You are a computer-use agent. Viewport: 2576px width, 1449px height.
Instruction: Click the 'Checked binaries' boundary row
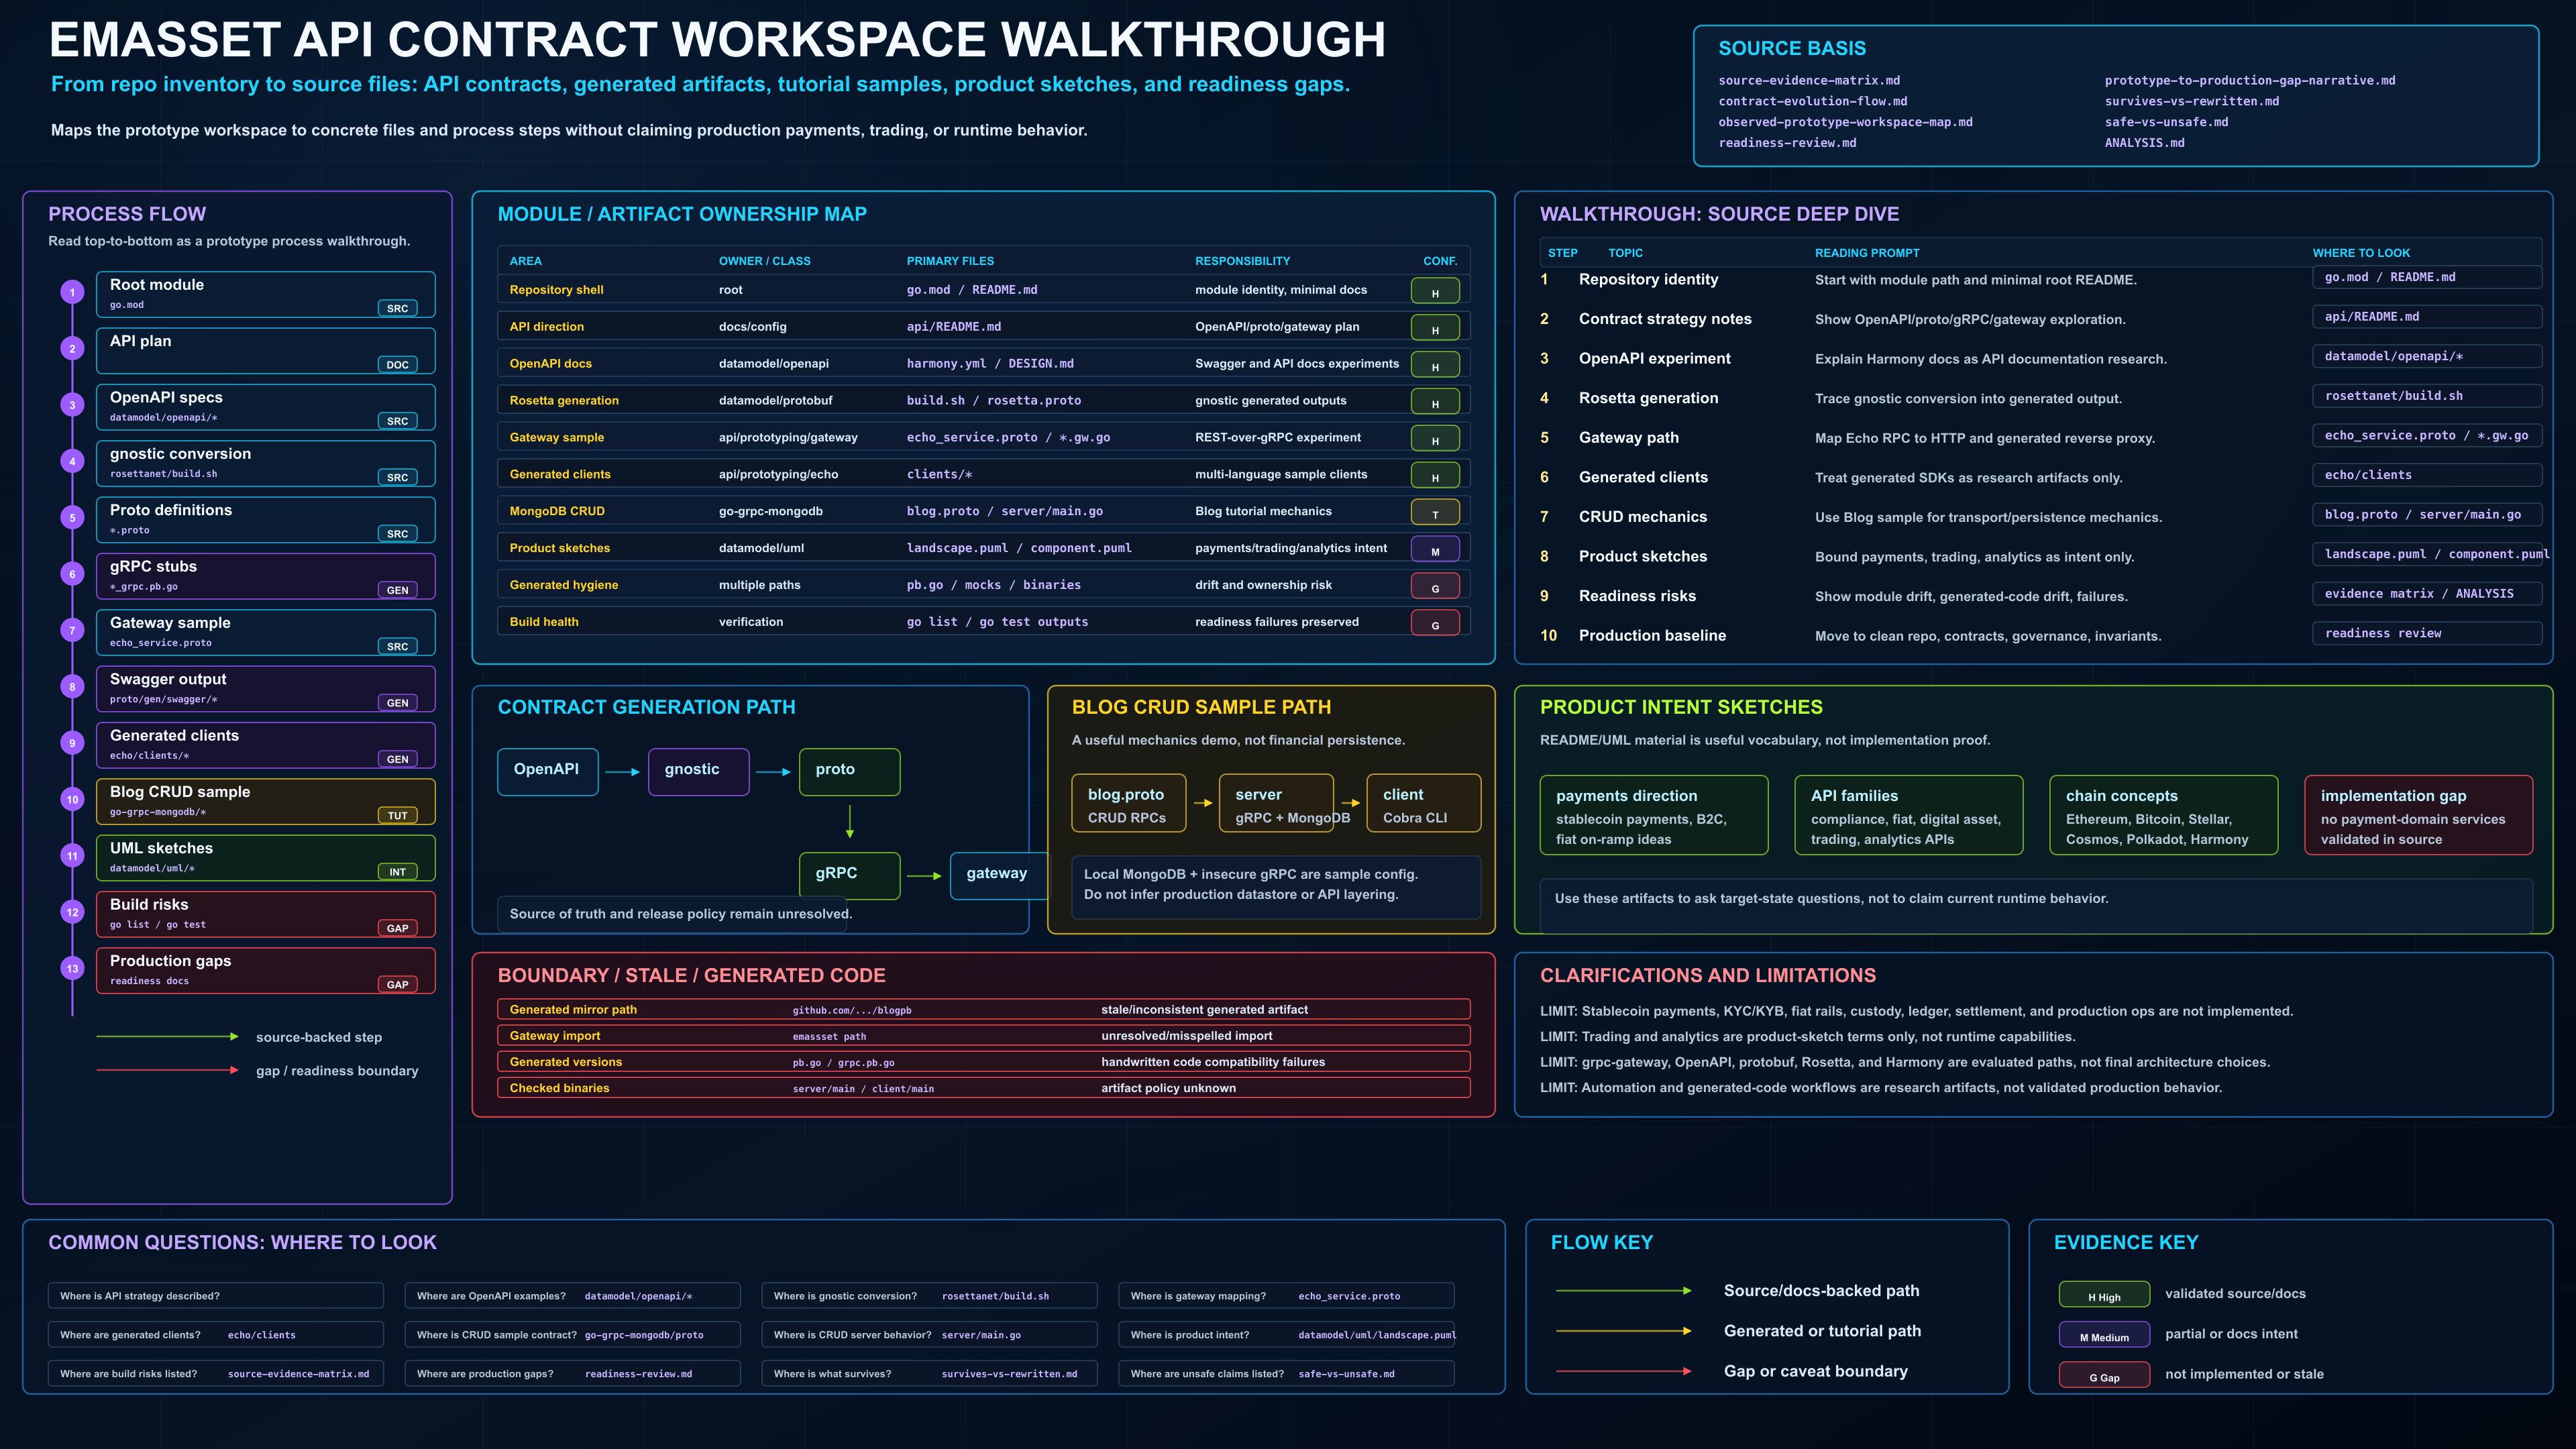[x=984, y=1088]
